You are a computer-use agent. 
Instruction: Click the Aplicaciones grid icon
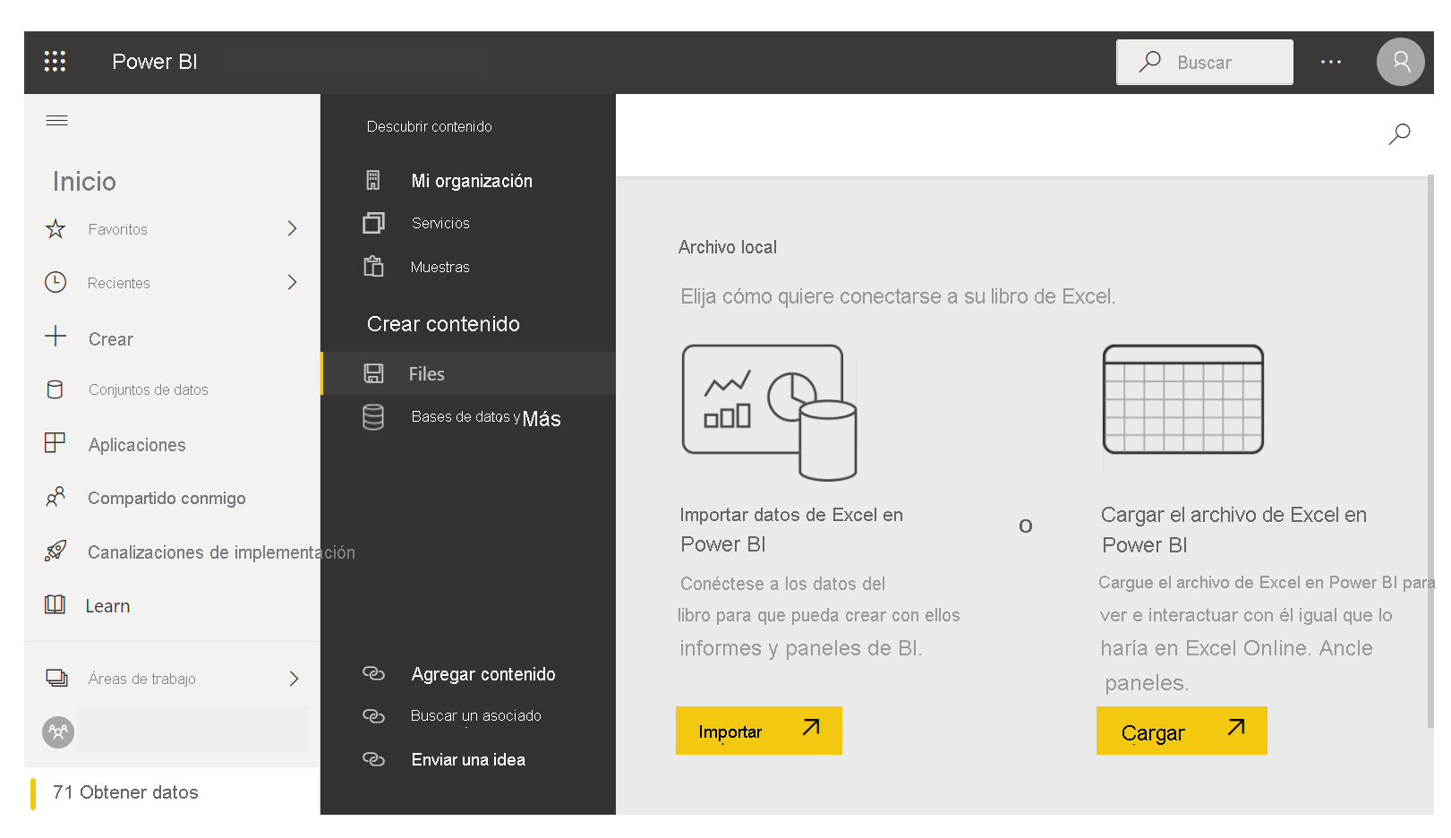[x=55, y=442]
